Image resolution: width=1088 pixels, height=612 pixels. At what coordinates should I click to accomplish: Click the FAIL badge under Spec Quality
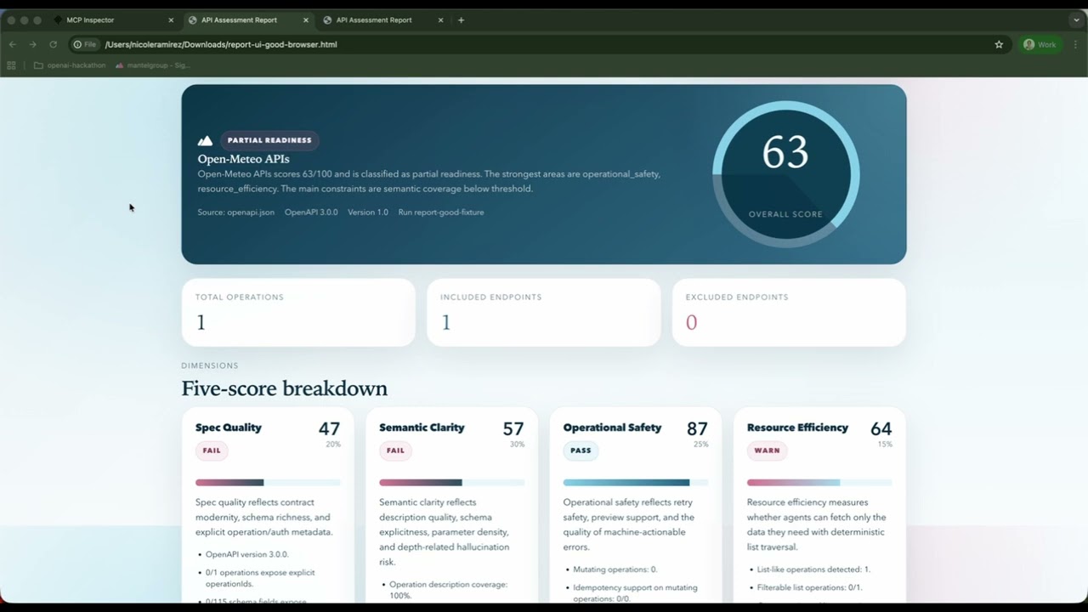[x=212, y=450]
